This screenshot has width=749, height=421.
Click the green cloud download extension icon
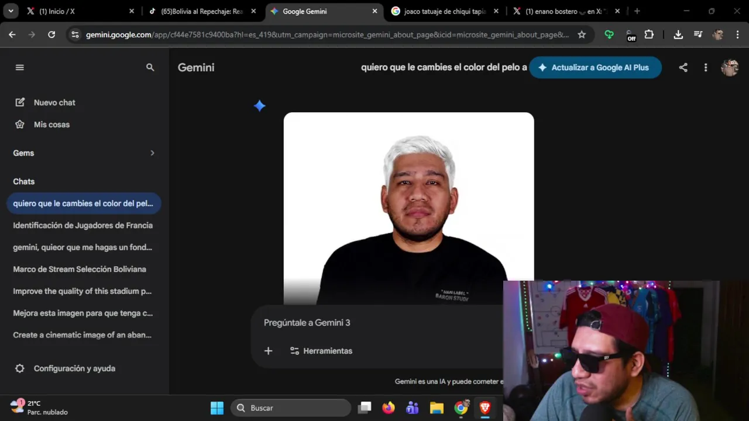point(609,34)
